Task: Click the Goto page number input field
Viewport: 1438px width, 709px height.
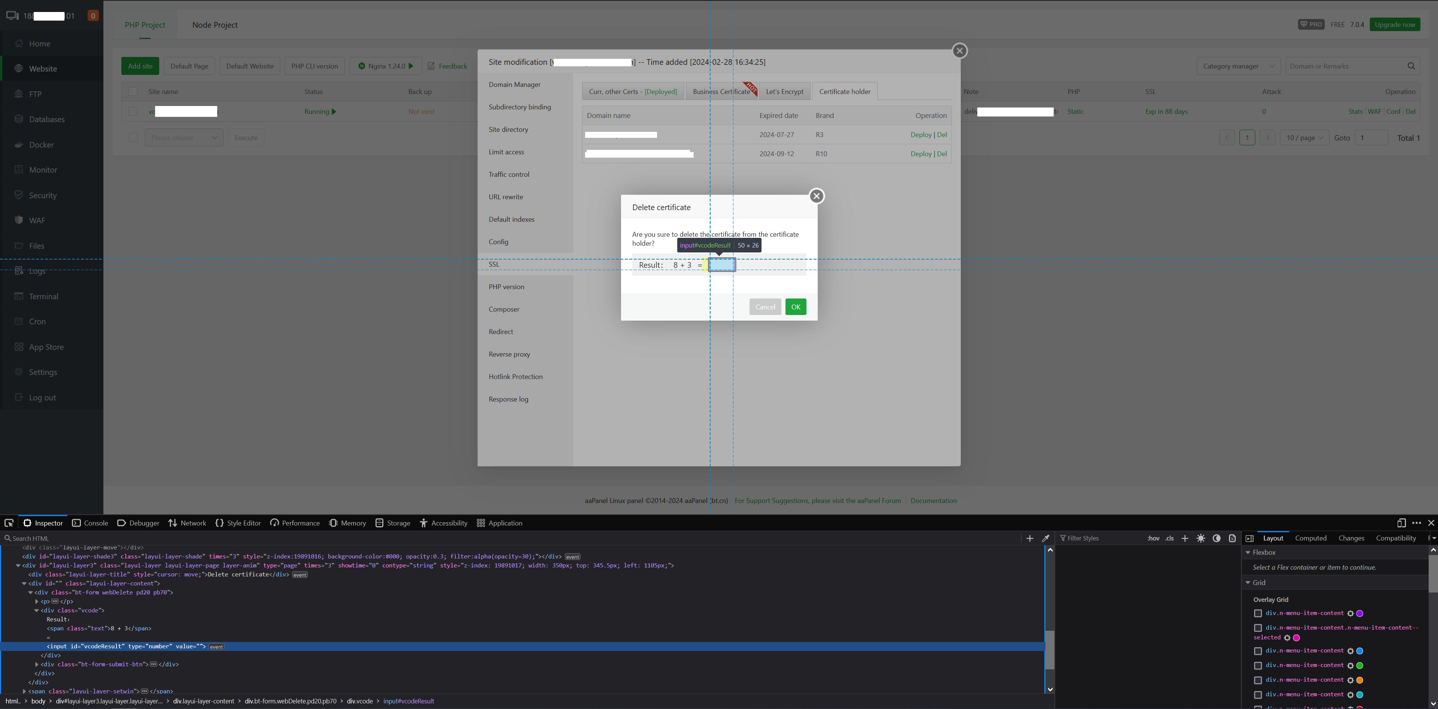Action: (1371, 137)
